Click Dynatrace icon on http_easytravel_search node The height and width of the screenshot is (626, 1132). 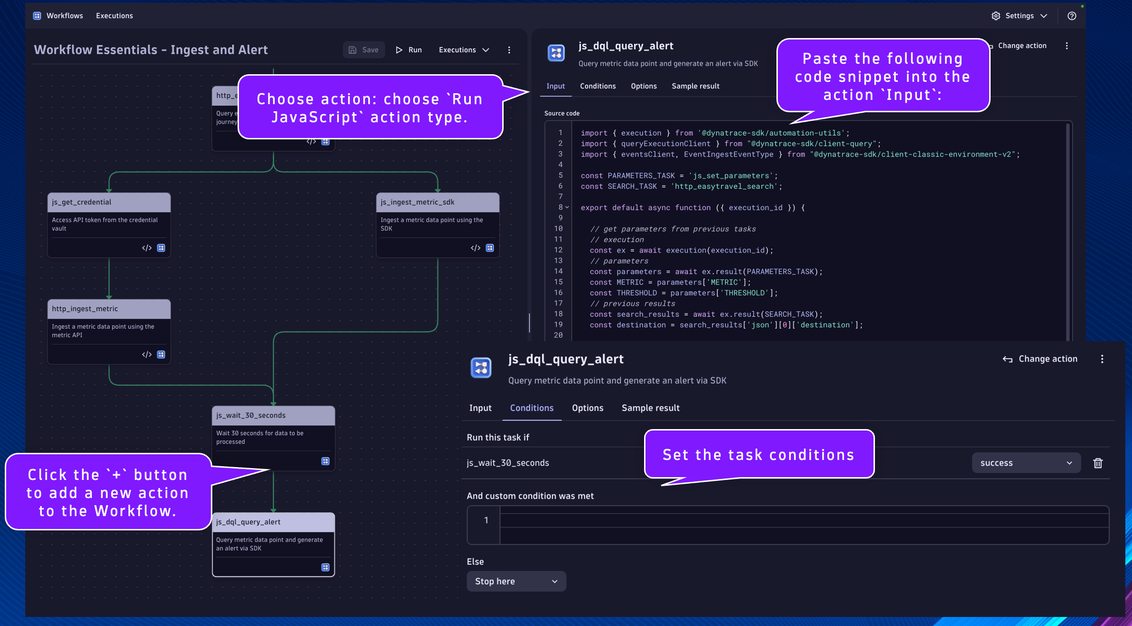tap(325, 141)
